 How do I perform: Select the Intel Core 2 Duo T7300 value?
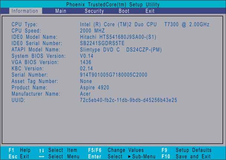point(145,24)
